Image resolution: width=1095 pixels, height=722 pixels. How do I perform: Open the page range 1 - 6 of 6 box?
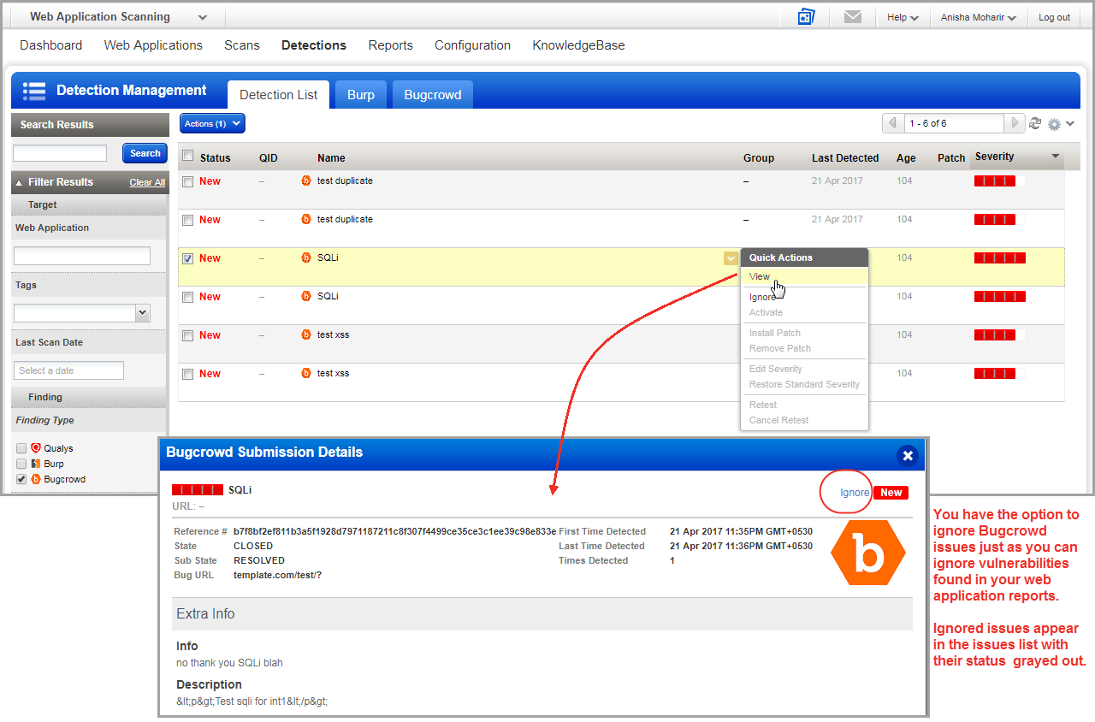click(953, 123)
